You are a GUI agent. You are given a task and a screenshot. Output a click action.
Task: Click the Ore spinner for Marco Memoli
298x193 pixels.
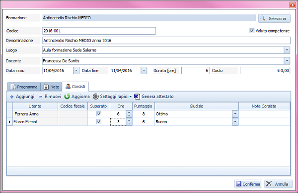pos(129,122)
